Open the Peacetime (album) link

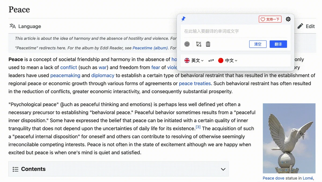tap(150, 48)
